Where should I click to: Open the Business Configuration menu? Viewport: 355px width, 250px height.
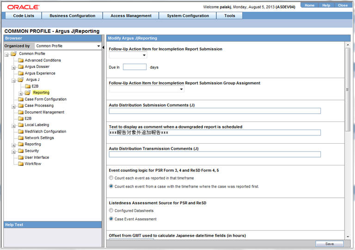coord(73,16)
